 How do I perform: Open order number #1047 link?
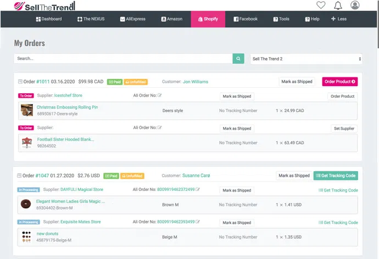[x=42, y=176]
